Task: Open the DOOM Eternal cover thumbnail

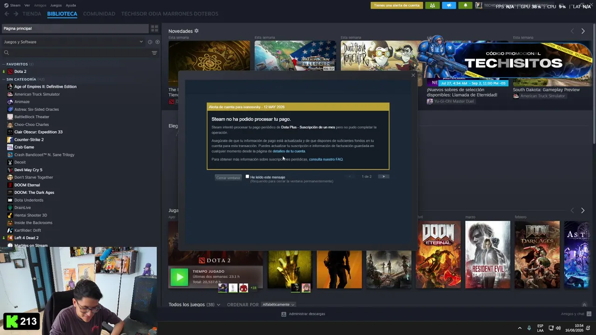Action: [x=438, y=255]
